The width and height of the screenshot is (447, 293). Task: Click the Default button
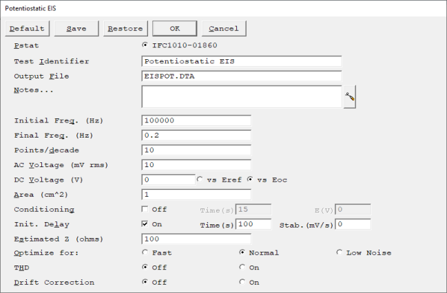click(27, 28)
